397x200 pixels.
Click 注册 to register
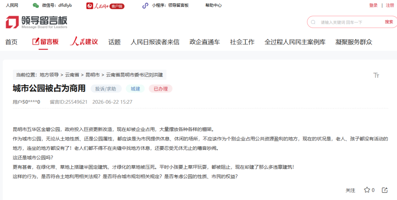(390, 5)
